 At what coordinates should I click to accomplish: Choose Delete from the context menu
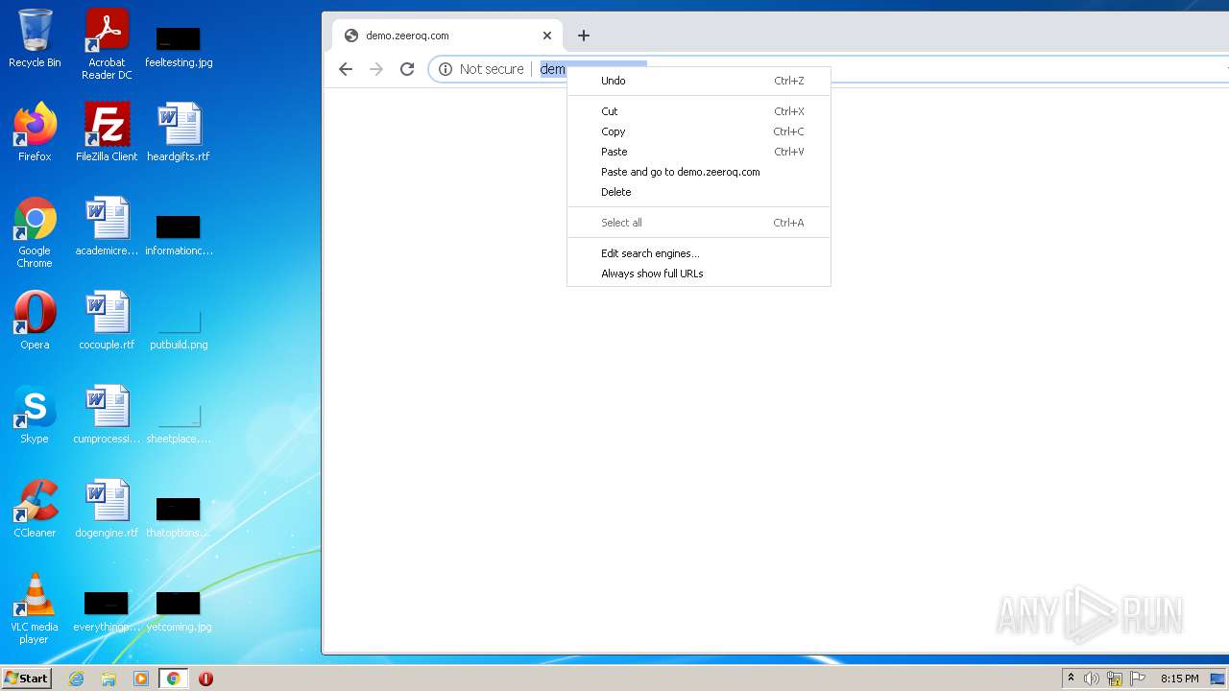pos(699,192)
